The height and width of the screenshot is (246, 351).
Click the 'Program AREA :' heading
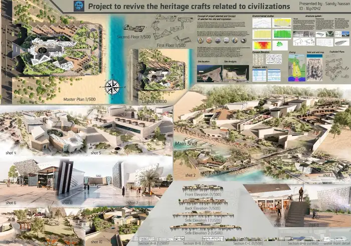pos(260,67)
